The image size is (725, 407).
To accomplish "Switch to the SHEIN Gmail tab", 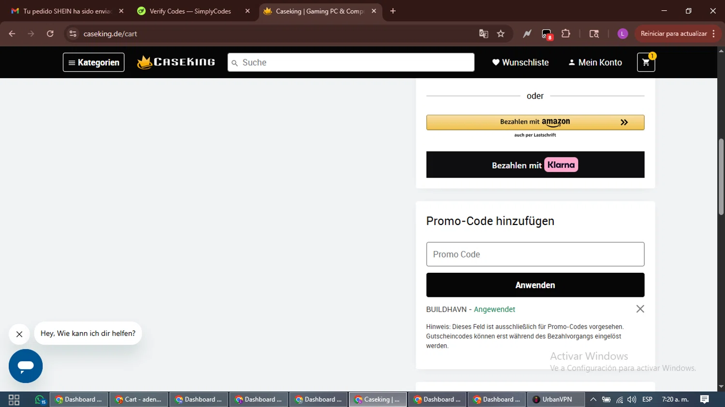I will [x=67, y=11].
